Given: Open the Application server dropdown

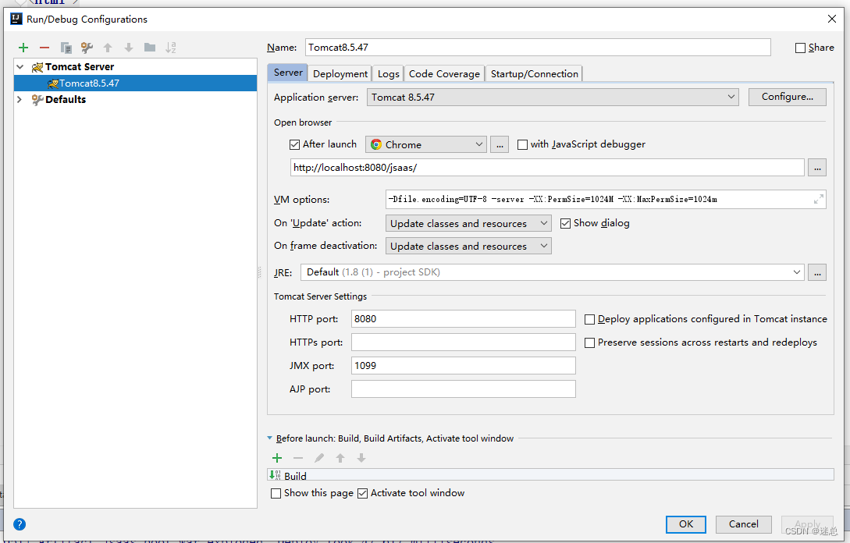Looking at the screenshot, I should (x=553, y=97).
